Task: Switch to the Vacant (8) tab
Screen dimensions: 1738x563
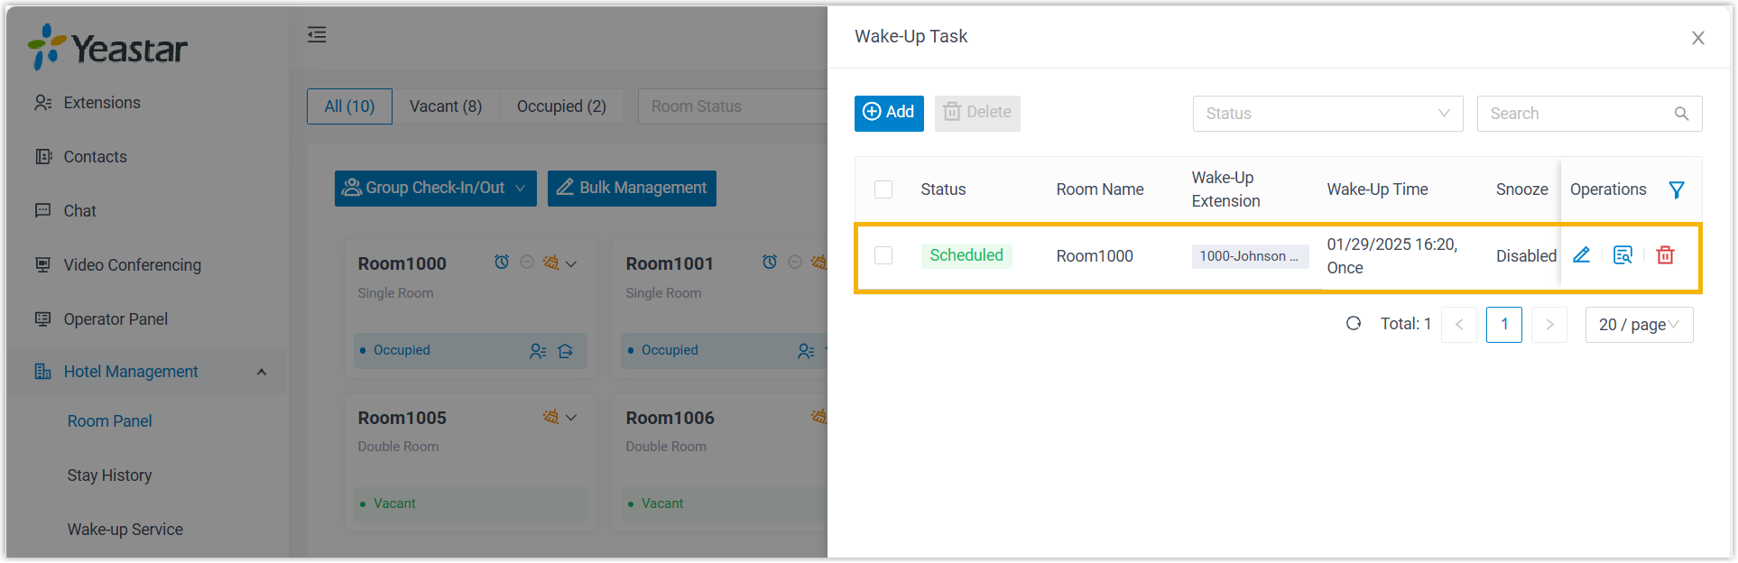Action: (x=446, y=106)
